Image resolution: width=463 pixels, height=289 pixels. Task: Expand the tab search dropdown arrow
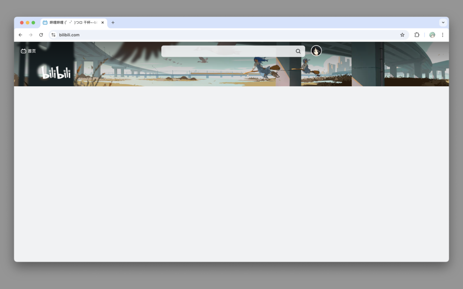443,22
